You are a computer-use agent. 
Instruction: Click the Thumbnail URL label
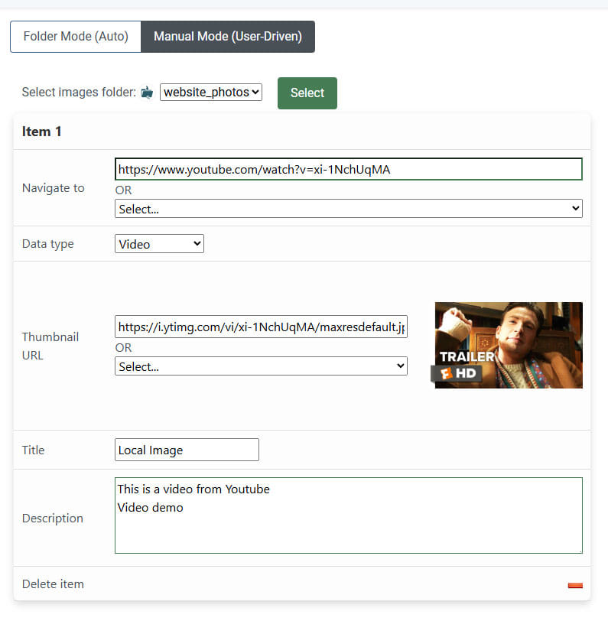point(50,346)
